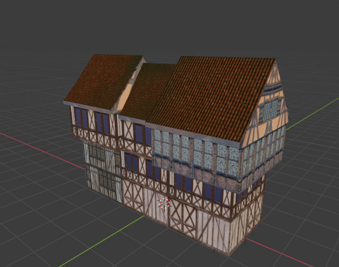The width and height of the screenshot is (339, 267).
Task: Click the grey weathered wall section at lower left
Action: point(103,171)
